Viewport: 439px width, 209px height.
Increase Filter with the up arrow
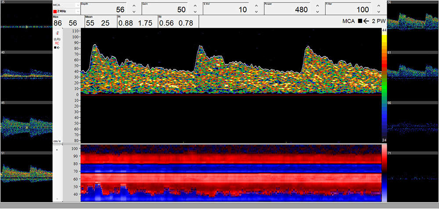click(378, 6)
